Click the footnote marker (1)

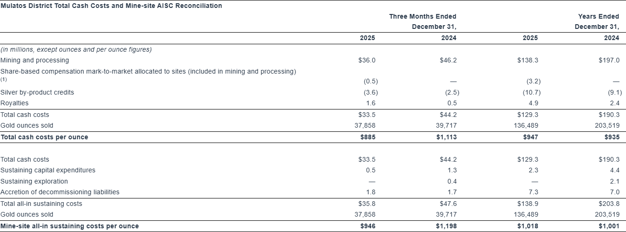click(x=4, y=79)
